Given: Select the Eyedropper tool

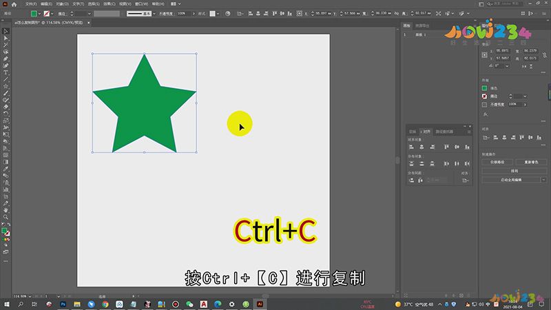Looking at the screenshot, I should 6,169.
